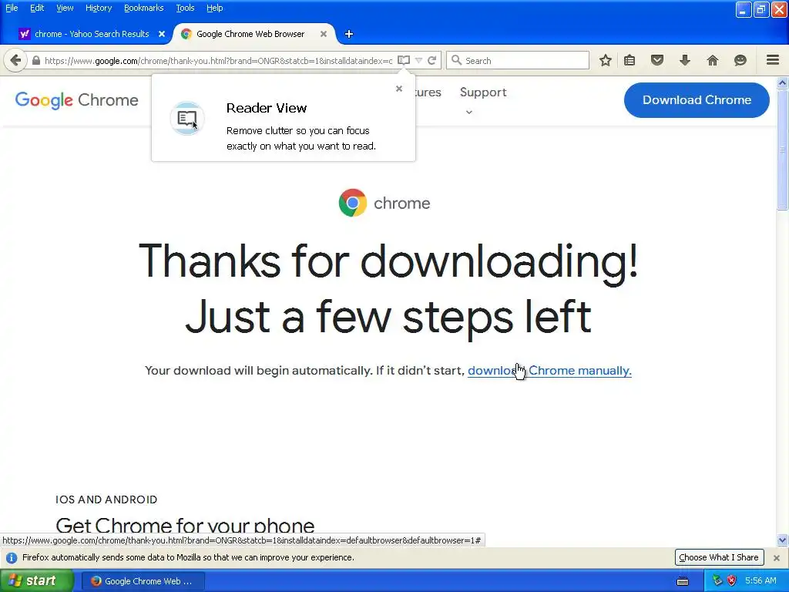Open the Downloads arrow icon

tap(685, 60)
